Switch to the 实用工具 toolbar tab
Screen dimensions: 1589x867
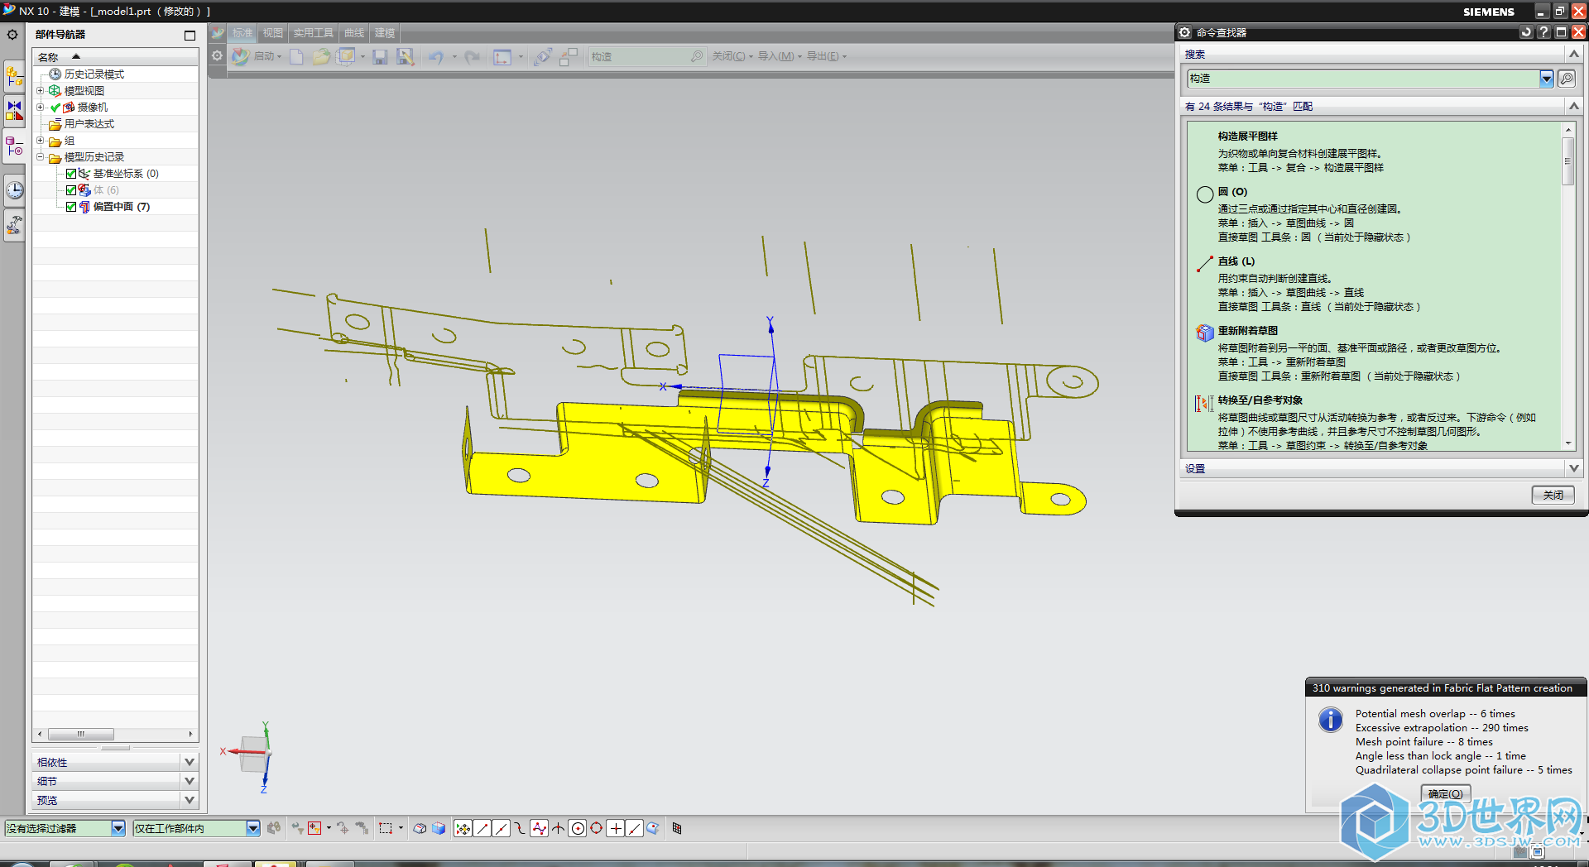314,33
